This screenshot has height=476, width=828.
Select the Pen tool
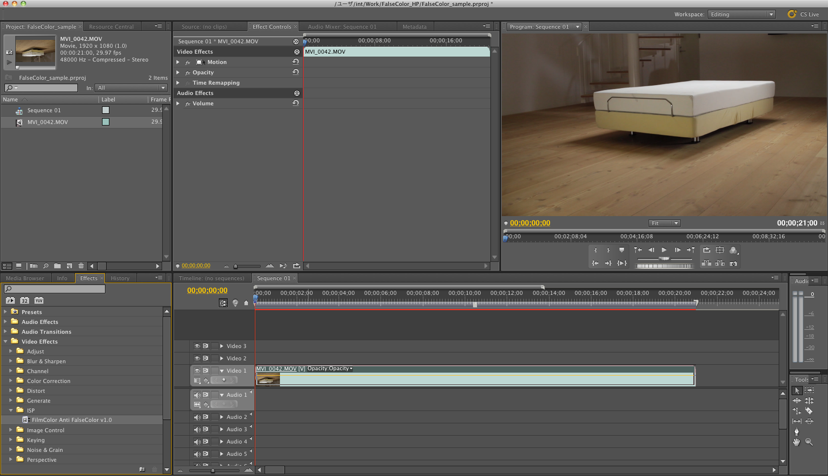point(797,432)
